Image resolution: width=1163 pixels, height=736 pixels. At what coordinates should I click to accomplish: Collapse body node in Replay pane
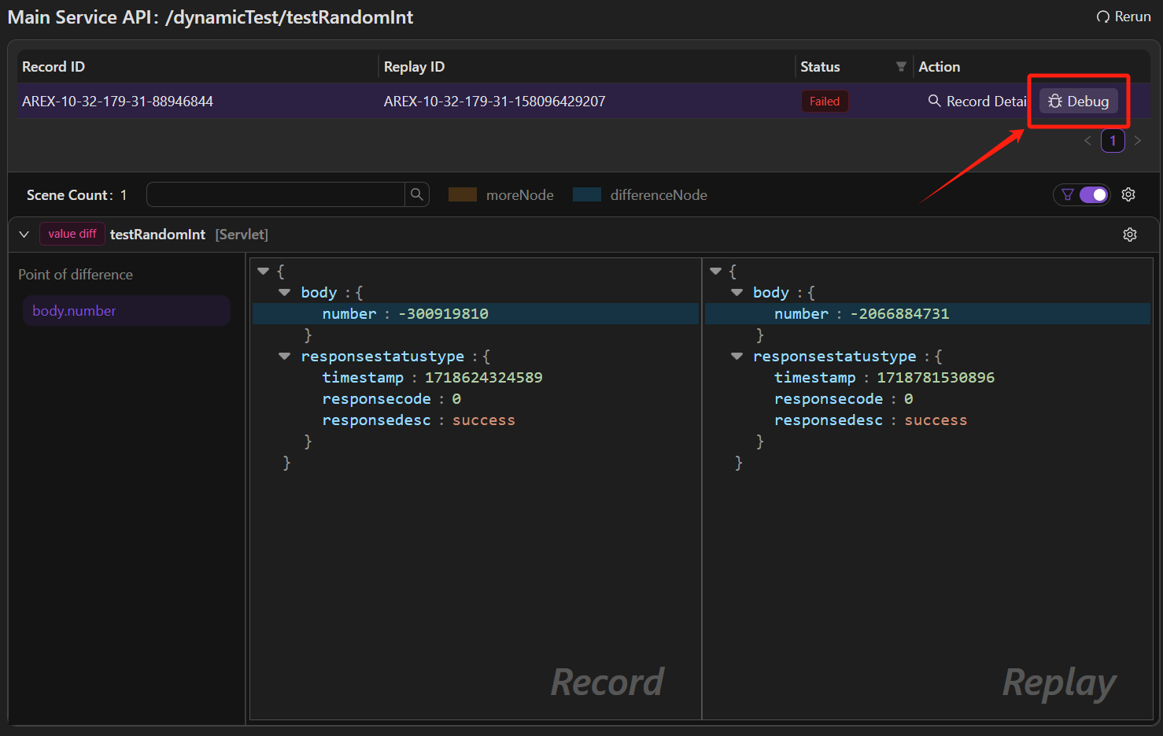pos(737,292)
